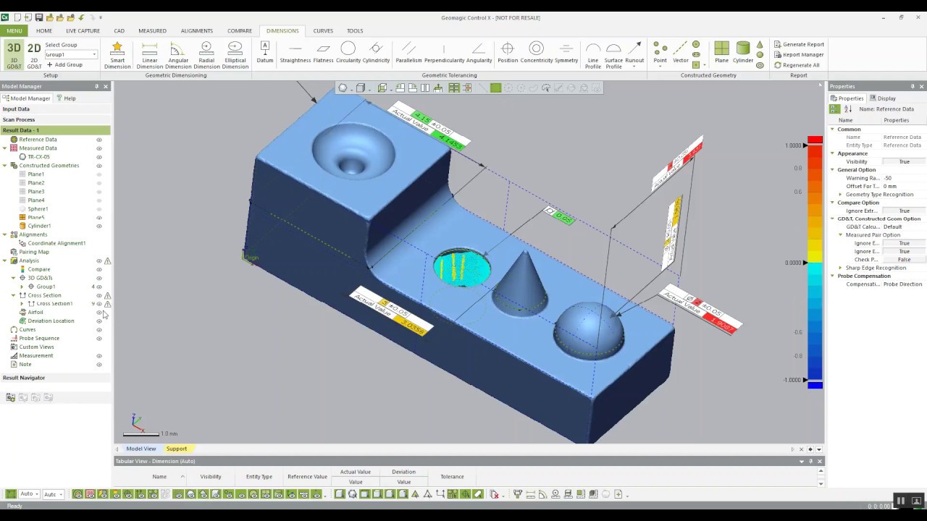The image size is (927, 521).
Task: Click the Smart Dimension tool
Action: point(117,55)
